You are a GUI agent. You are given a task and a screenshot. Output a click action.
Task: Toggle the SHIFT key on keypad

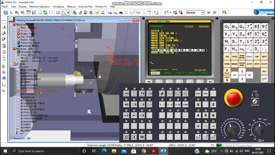(x=249, y=56)
